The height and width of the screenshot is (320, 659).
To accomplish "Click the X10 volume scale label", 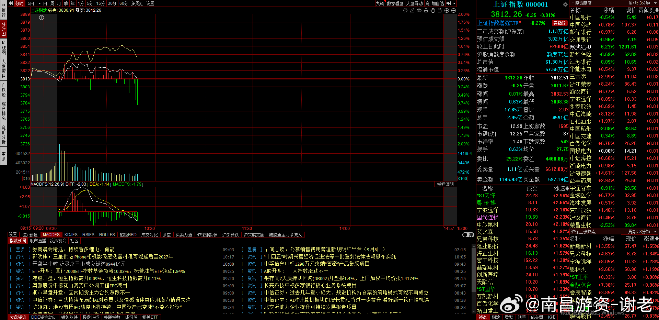I will point(26,179).
